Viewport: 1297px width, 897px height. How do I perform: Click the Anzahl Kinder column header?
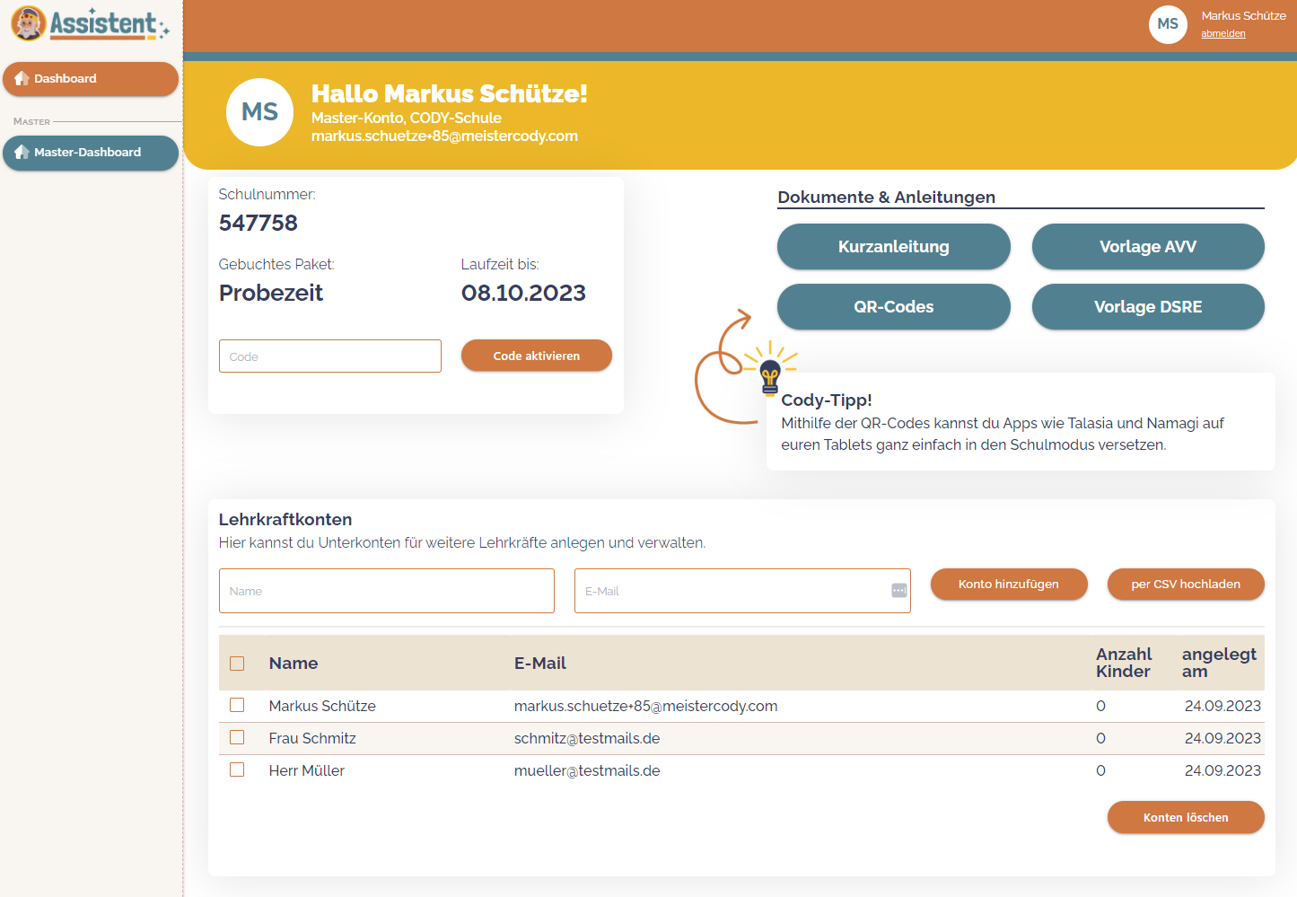coord(1124,663)
